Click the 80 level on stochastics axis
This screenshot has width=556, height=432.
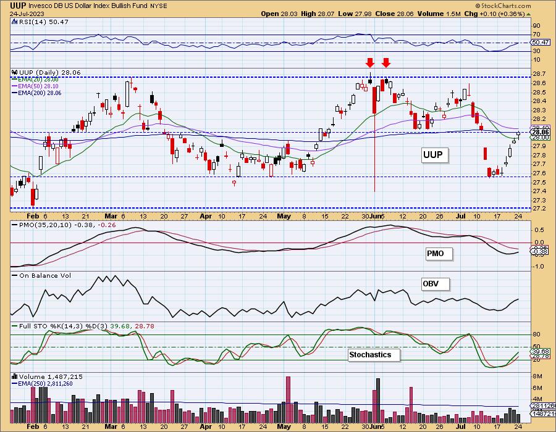[x=537, y=334]
